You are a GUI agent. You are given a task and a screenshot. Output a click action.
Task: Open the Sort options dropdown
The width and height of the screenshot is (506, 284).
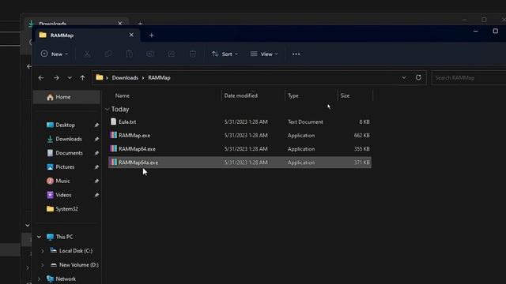pyautogui.click(x=225, y=54)
